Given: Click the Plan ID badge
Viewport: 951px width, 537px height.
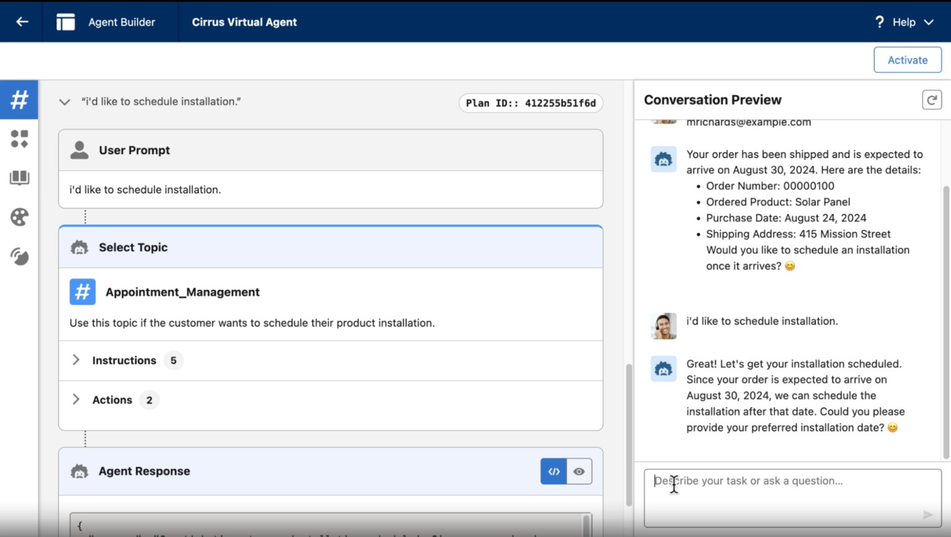Looking at the screenshot, I should click(531, 103).
